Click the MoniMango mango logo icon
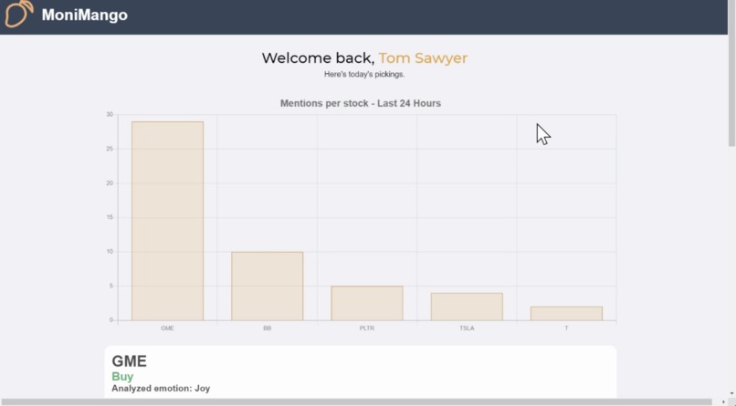Viewport: 736px width, 406px height. pos(19,14)
